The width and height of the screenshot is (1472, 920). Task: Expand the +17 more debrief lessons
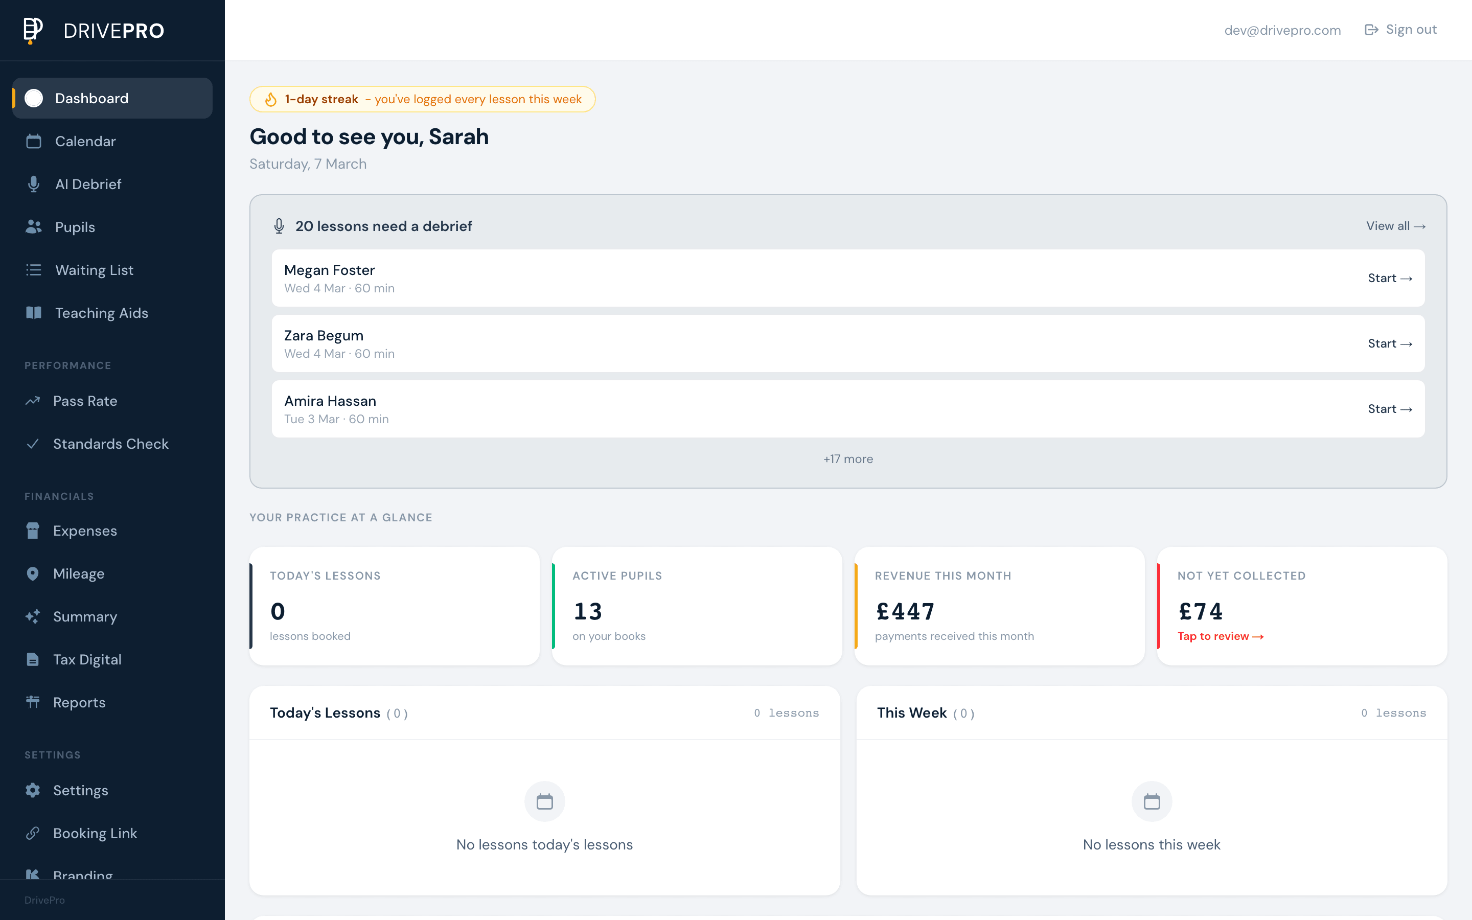tap(848, 459)
